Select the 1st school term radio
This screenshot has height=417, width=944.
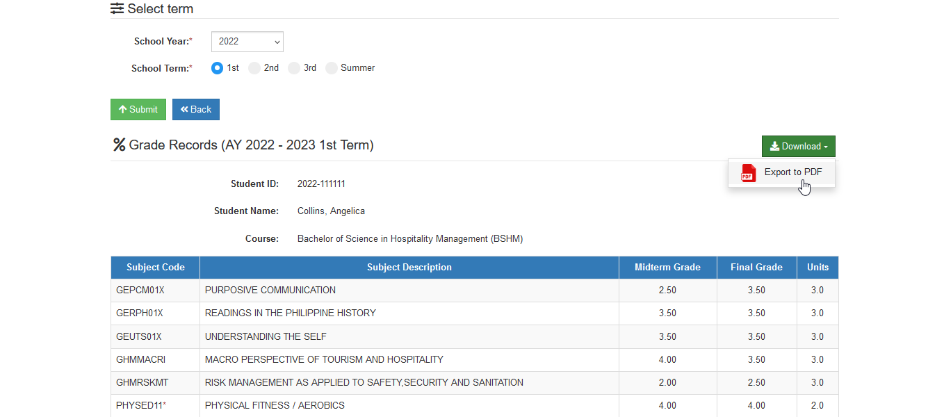(x=217, y=68)
